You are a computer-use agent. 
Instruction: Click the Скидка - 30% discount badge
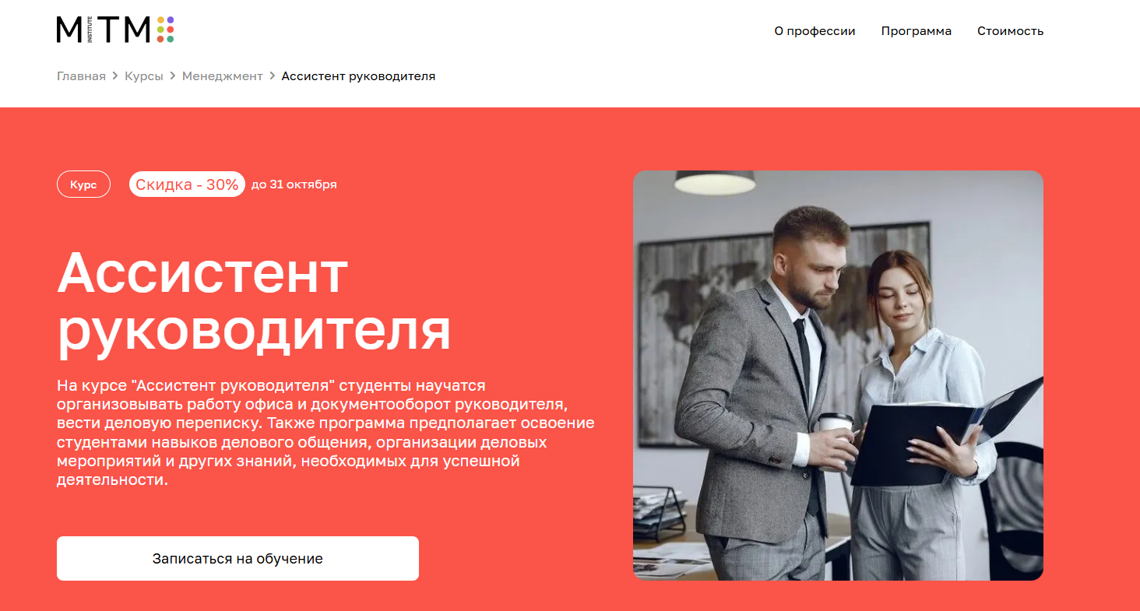coord(187,184)
